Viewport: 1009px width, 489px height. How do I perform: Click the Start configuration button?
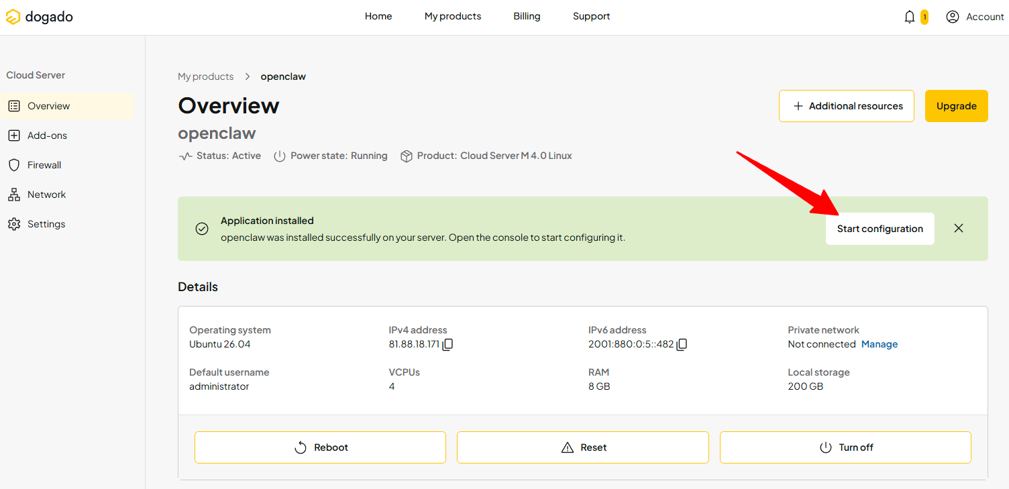click(880, 229)
